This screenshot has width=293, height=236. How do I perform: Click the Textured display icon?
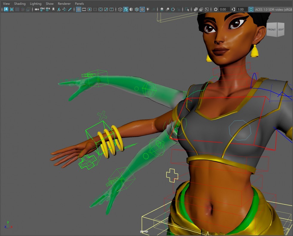click(142, 9)
